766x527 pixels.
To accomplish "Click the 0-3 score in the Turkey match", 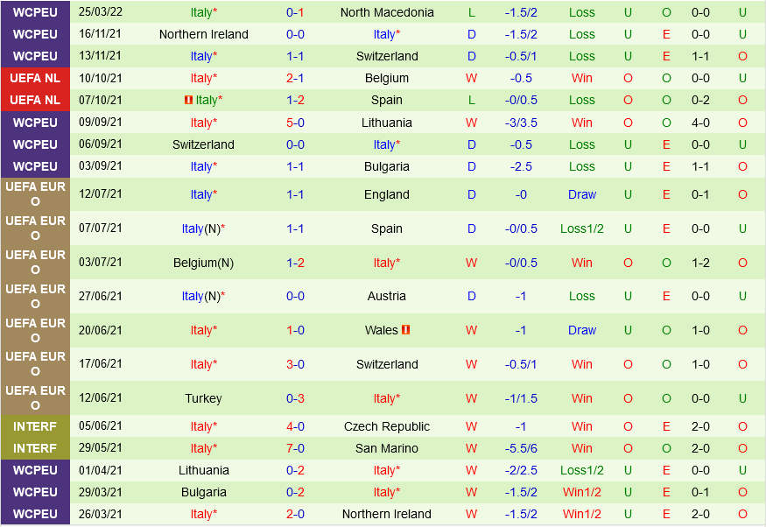I will point(295,398).
